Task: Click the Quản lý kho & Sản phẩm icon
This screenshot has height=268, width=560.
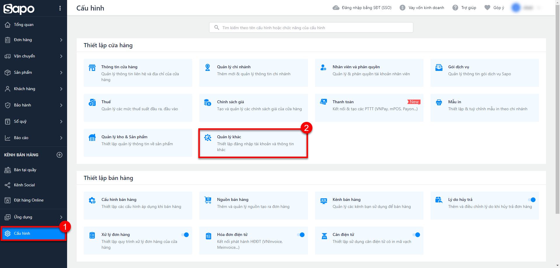Action: (x=92, y=138)
